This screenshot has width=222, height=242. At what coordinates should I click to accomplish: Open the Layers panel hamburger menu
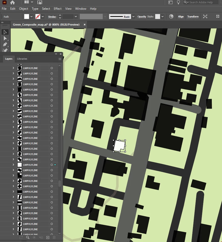click(x=60, y=59)
